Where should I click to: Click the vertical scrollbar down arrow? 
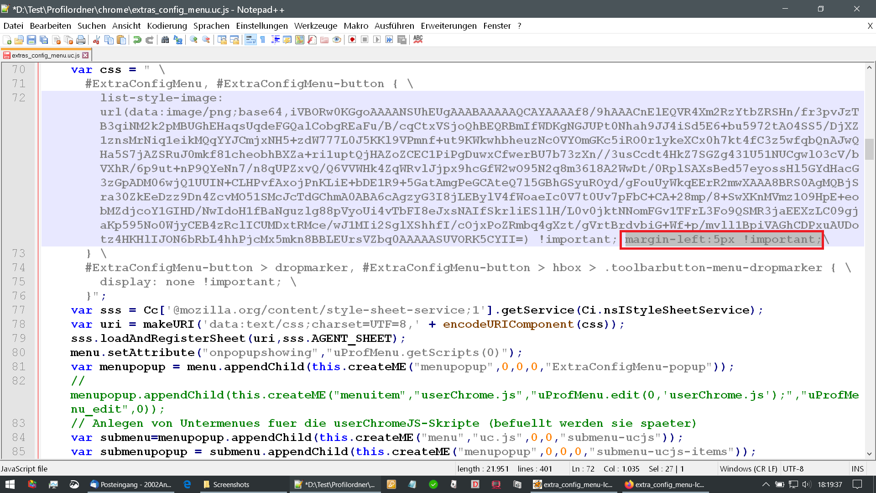click(x=869, y=454)
